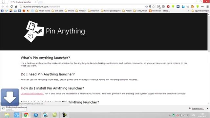Click the "Do I need Pin Anything launcher?" heading
This screenshot has height=118, width=210.
pos(48,74)
